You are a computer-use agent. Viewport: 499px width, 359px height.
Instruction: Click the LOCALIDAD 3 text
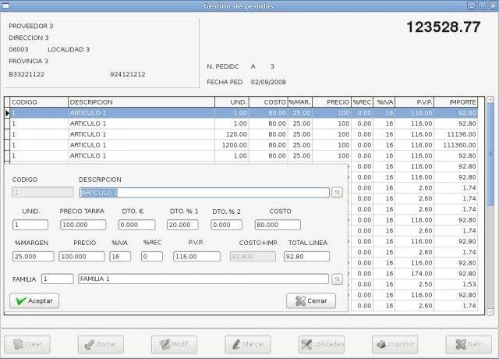[69, 49]
